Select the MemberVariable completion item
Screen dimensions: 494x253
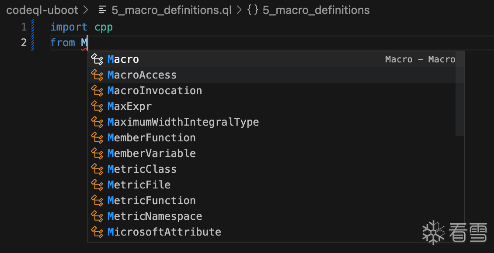click(x=151, y=154)
